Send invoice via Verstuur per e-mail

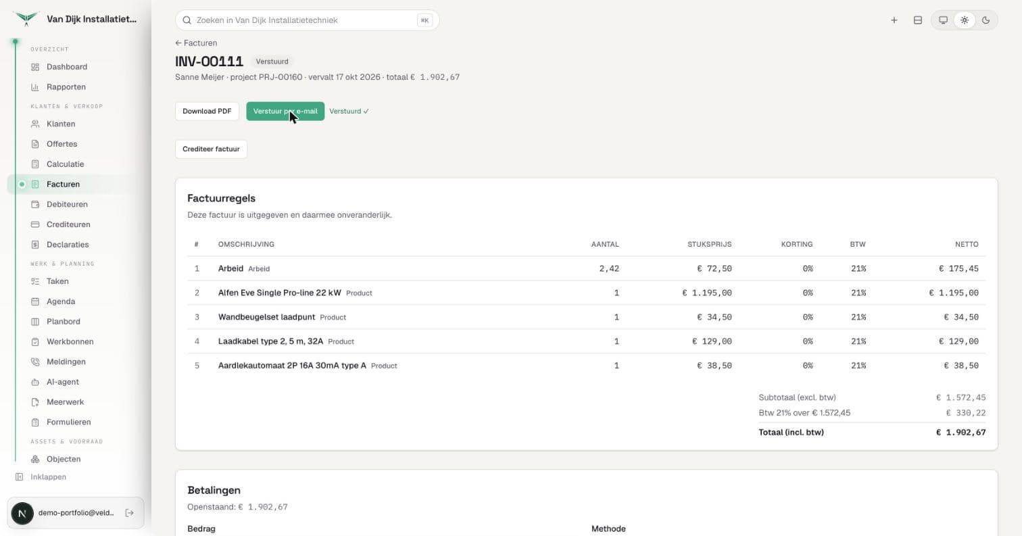[x=285, y=112]
